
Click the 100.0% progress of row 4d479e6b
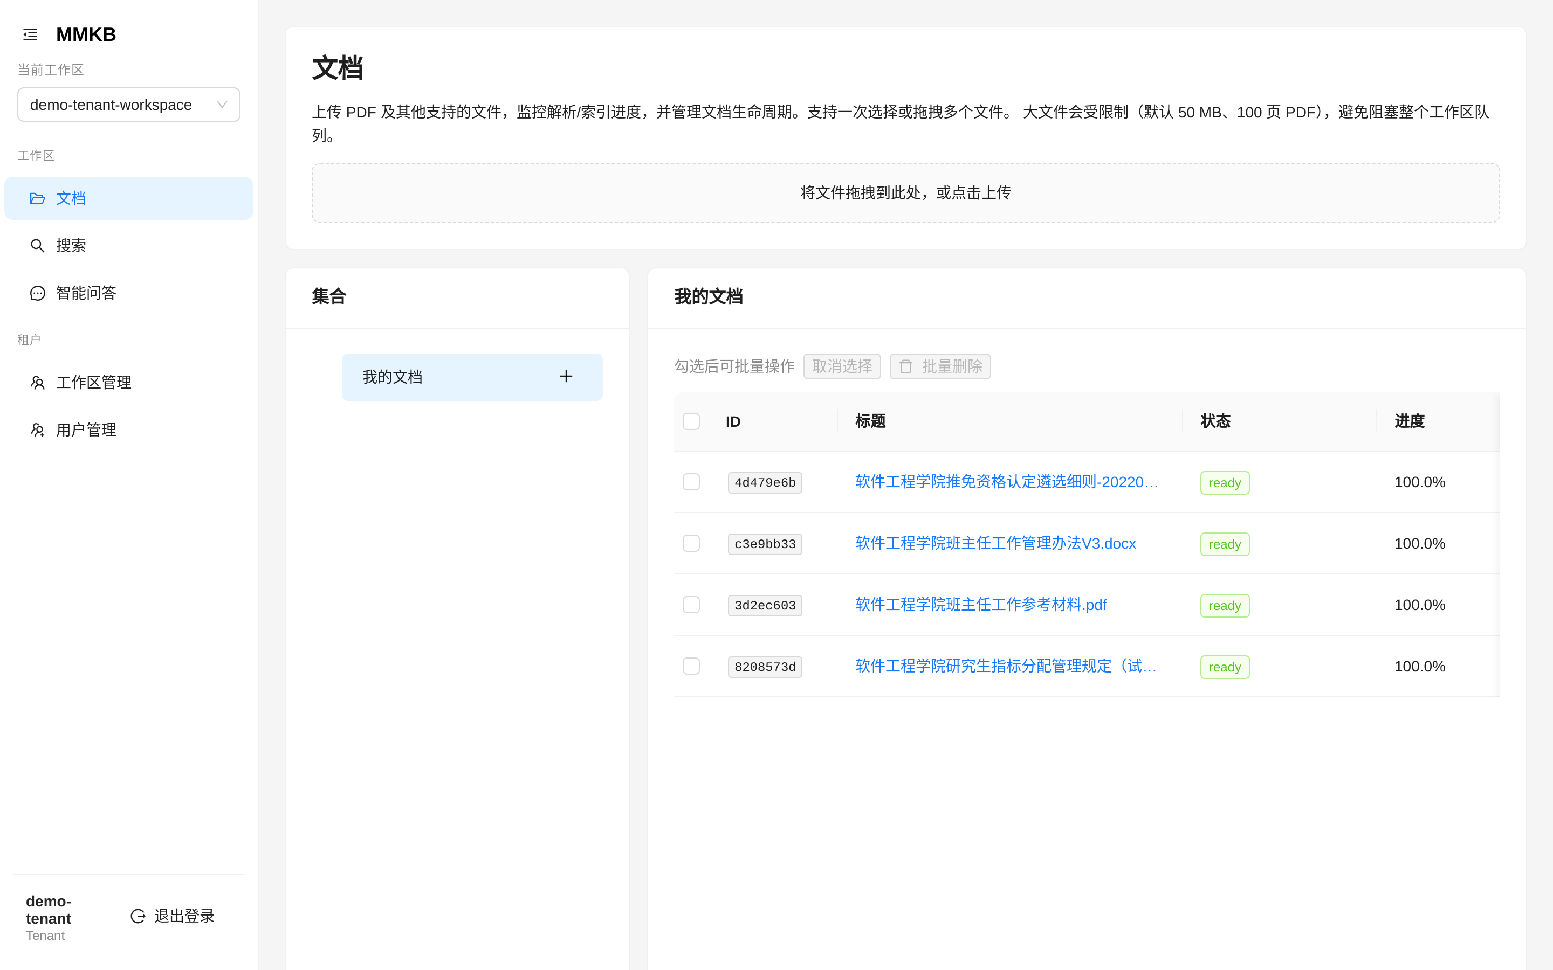tap(1419, 482)
